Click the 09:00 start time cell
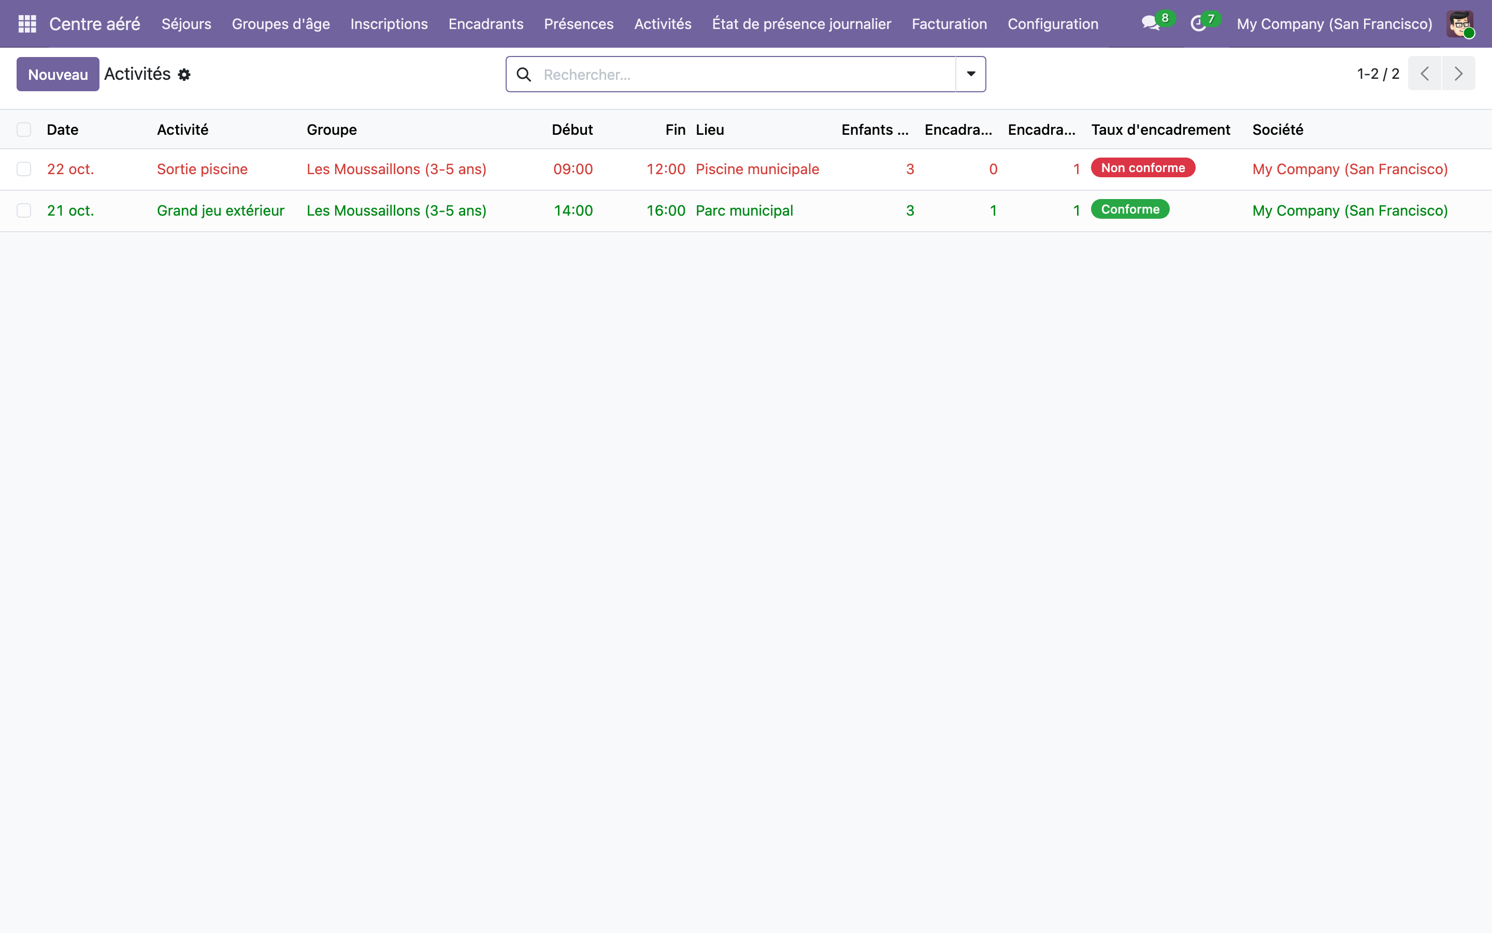1492x933 pixels. 573,169
